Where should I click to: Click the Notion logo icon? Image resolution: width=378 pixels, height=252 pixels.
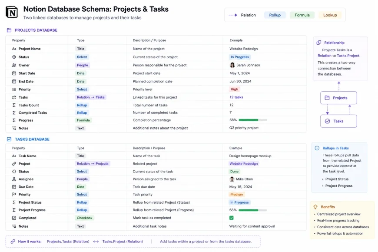click(x=12, y=12)
